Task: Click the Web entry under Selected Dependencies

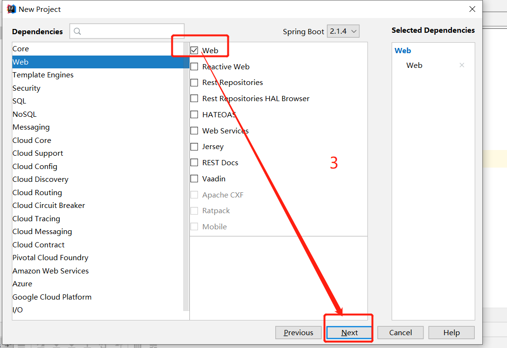Action: pos(414,66)
